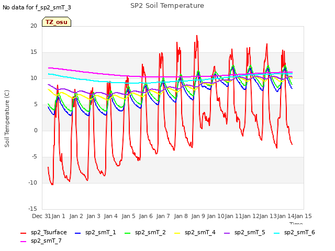Click the Jan 4 x-axis tick label
This screenshot has height=251, width=335.
(x=110, y=216)
